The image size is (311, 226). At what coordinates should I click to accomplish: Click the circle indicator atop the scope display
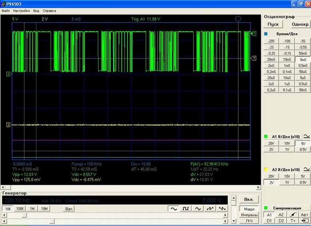click(238, 19)
